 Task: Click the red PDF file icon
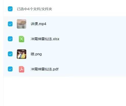(21, 69)
